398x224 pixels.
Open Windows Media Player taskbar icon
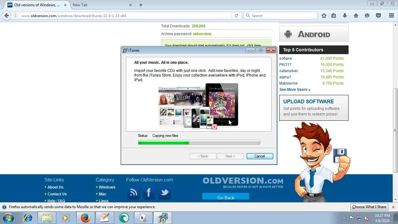(x=66, y=218)
